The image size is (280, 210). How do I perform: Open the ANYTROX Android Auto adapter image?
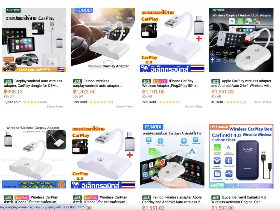[241, 40]
